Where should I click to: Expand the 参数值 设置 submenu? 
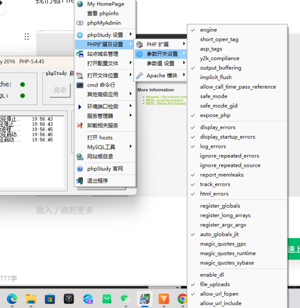184,63
